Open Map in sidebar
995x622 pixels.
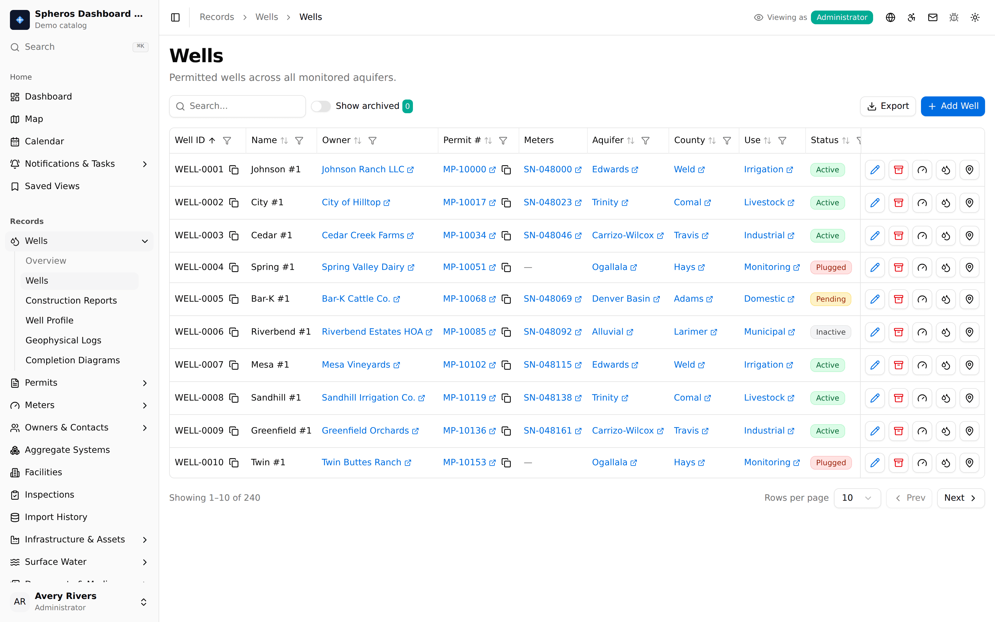(79, 119)
